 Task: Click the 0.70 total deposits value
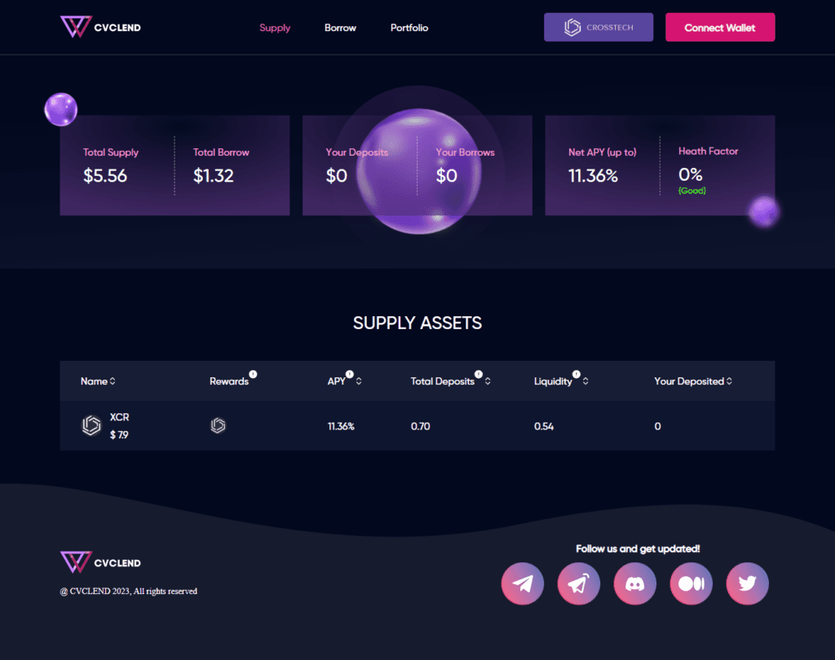420,426
